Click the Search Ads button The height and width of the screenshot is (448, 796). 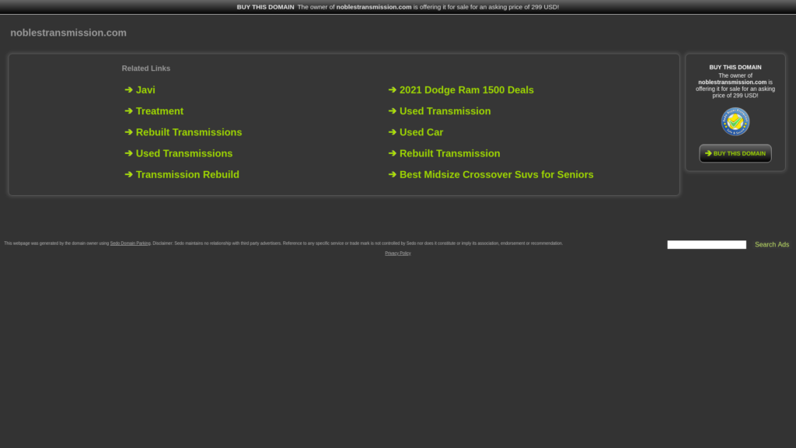pyautogui.click(x=771, y=244)
